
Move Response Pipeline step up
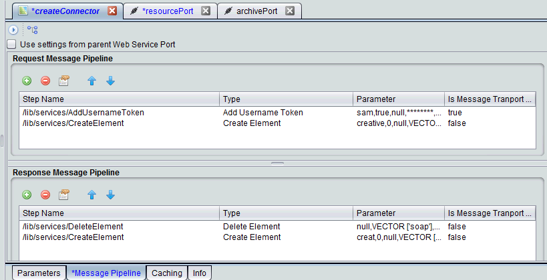click(x=92, y=195)
